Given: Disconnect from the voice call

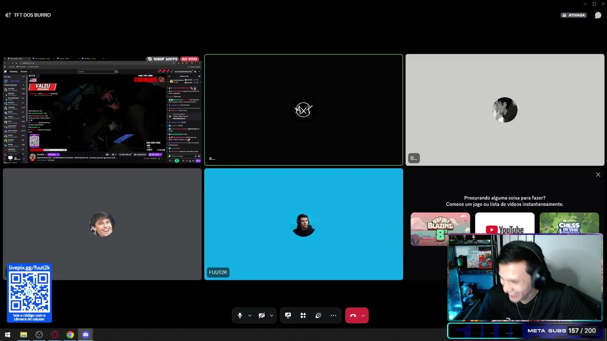Looking at the screenshot, I should coord(353,315).
